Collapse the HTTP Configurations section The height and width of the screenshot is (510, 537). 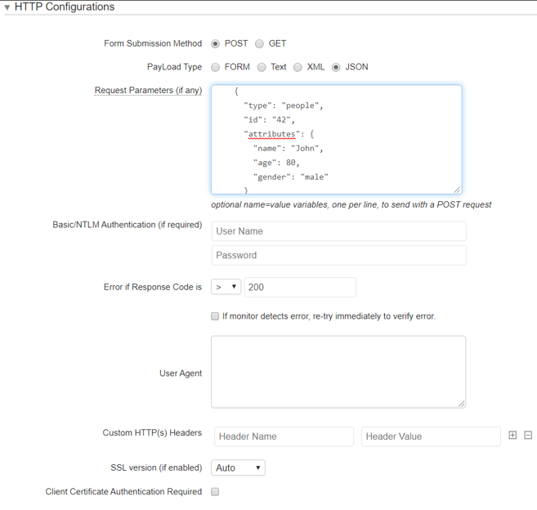point(7,7)
